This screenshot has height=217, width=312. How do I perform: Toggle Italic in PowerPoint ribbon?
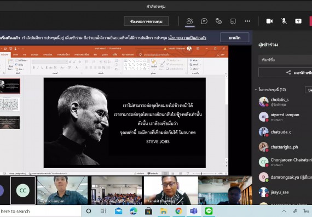[x=38, y=68]
